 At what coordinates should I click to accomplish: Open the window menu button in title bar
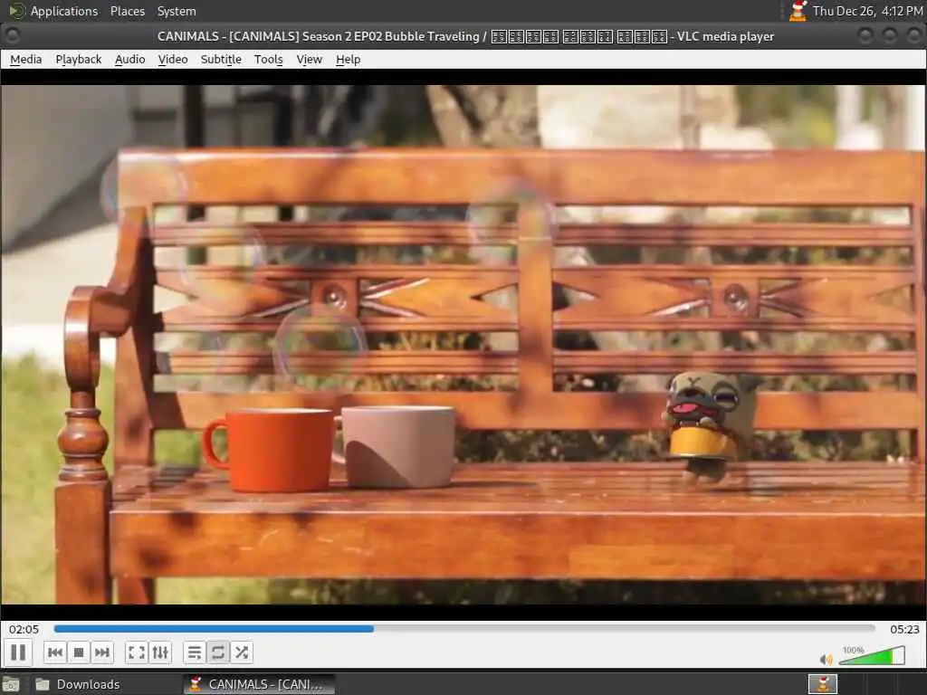(13, 36)
